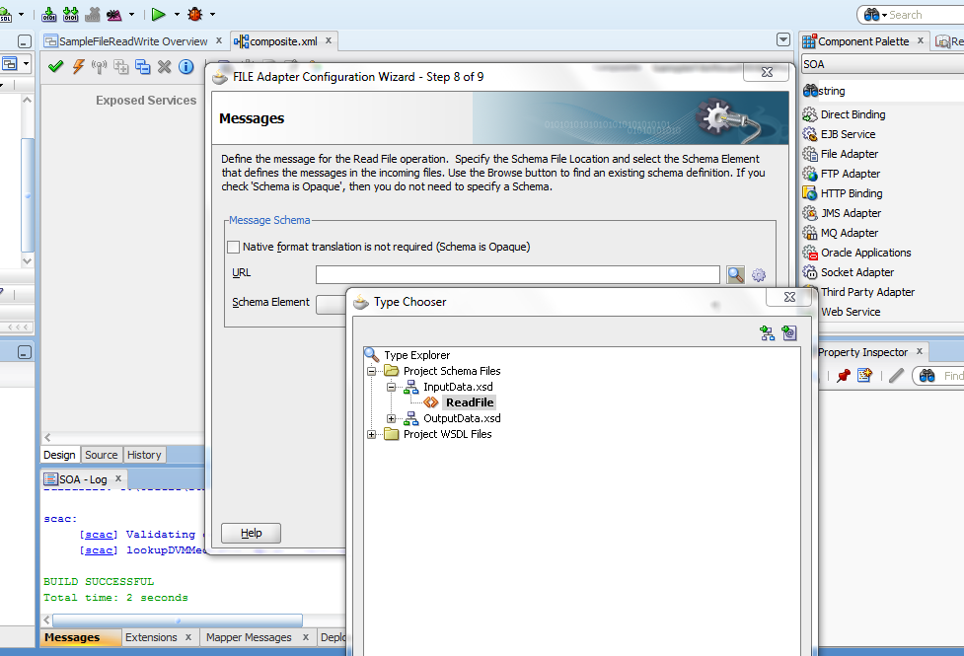Select the ReadFile element in tree
The image size is (964, 656).
pyautogui.click(x=470, y=402)
